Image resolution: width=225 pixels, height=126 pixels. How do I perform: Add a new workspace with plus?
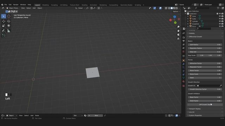click(x=143, y=5)
